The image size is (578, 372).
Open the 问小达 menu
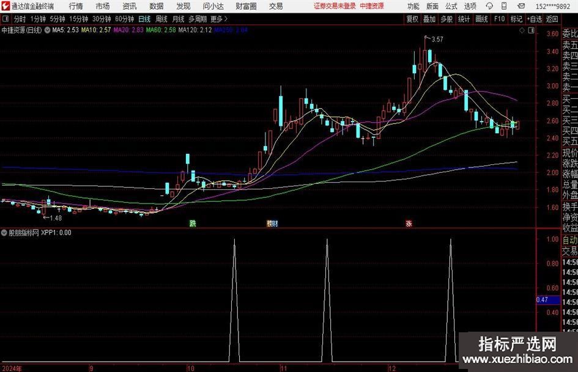tap(213, 6)
